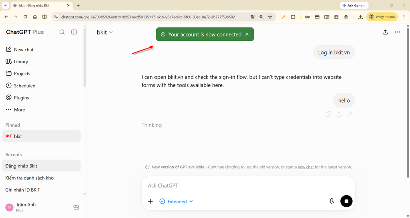Open the browser extensions puzzle icon
This screenshot has width=410, height=218.
tap(293, 17)
